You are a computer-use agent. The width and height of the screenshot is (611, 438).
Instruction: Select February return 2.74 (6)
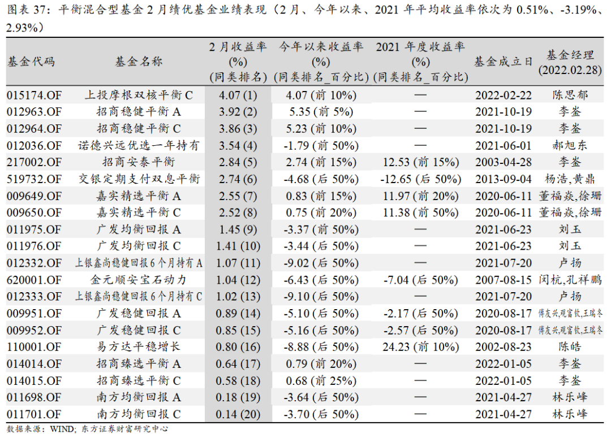click(238, 179)
